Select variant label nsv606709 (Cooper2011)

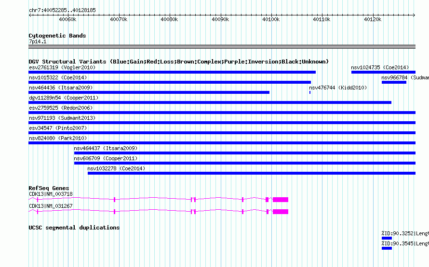pyautogui.click(x=106, y=158)
